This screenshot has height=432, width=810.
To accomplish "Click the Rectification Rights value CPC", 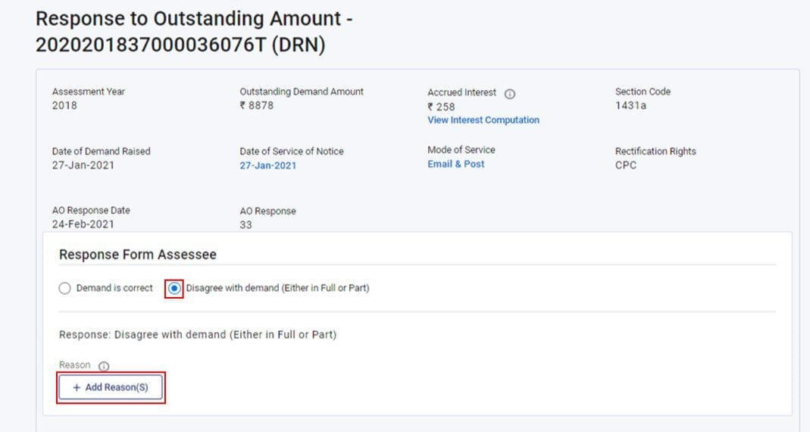I will pyautogui.click(x=626, y=165).
